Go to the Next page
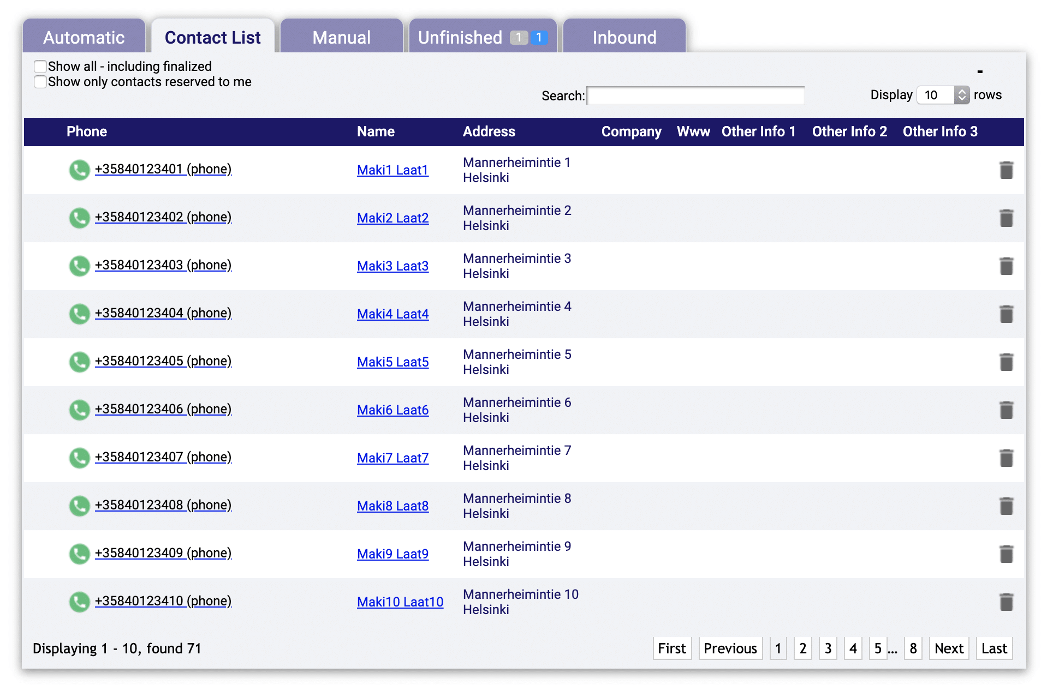This screenshot has width=1047, height=685. [949, 648]
